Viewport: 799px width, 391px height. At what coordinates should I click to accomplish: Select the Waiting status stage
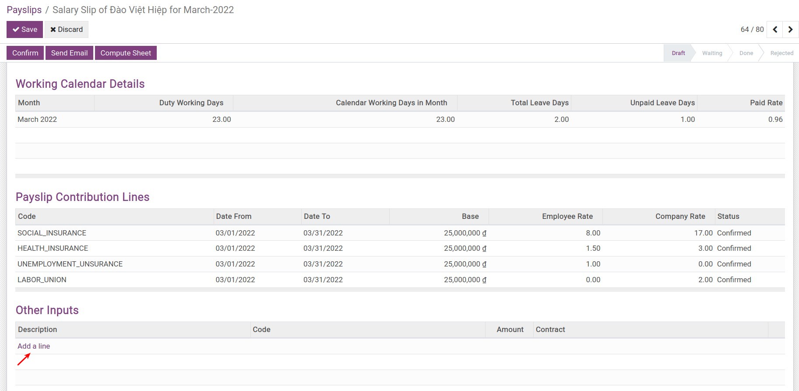pos(712,53)
